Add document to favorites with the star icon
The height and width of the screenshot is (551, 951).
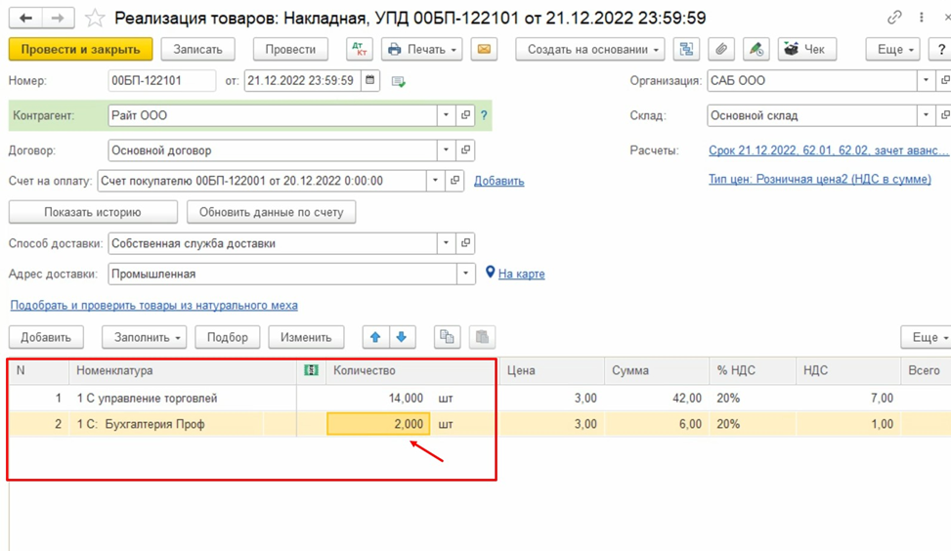95,19
